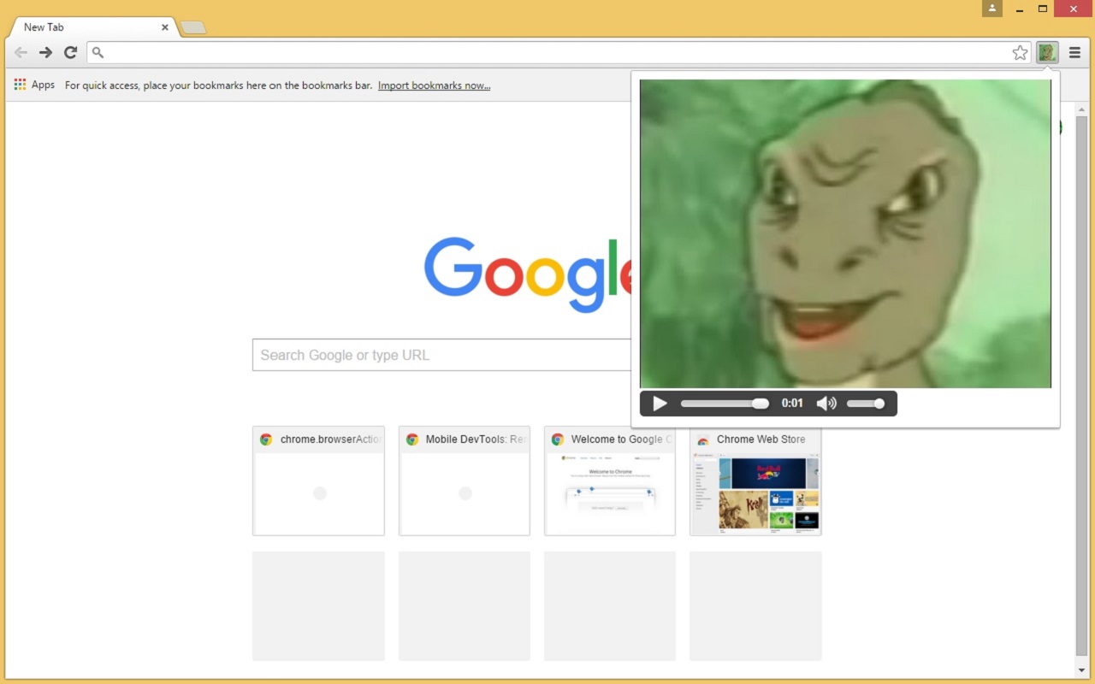Reload the page with the refresh icon

click(x=71, y=53)
